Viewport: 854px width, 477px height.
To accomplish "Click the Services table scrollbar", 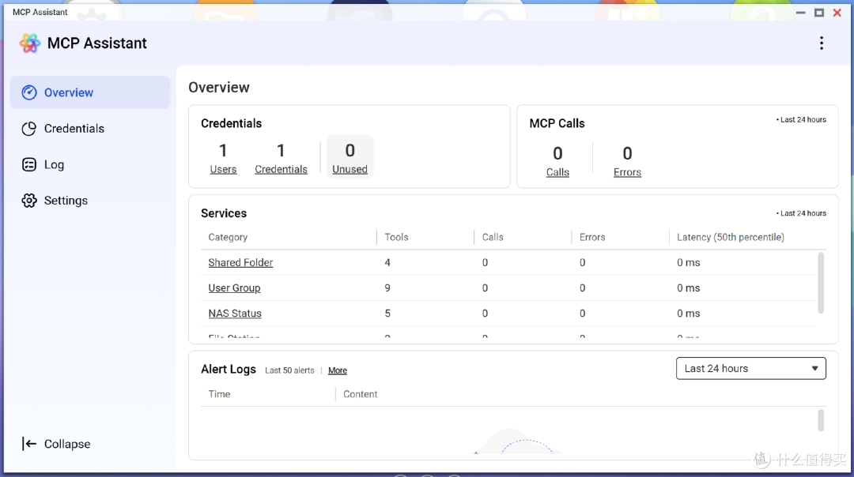I will (821, 283).
